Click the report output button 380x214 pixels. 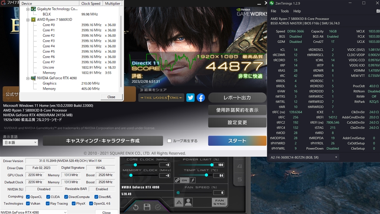[237, 98]
